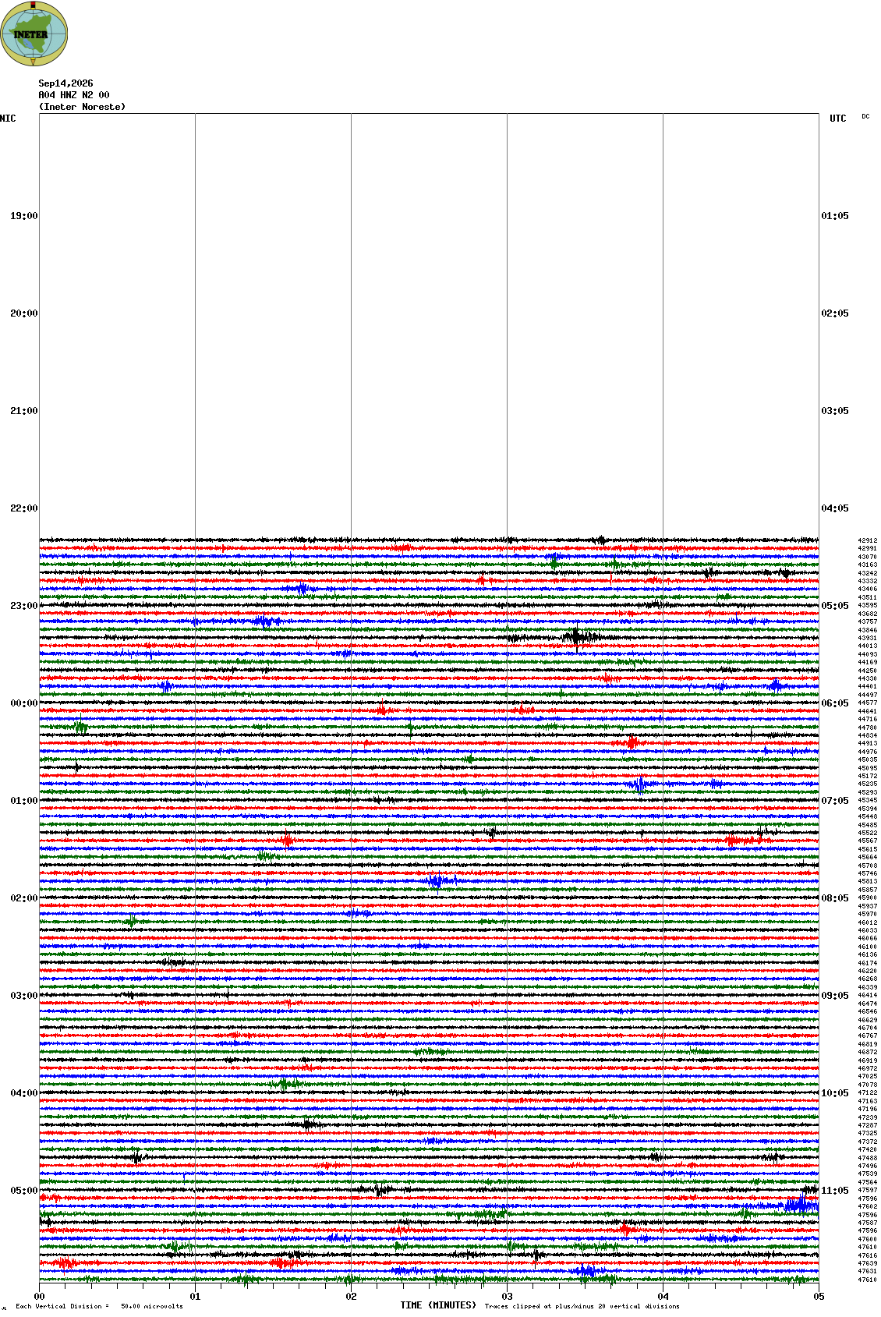Click the blue burst at right edge near 05:00
The image size is (881, 1317).
pos(801,1205)
